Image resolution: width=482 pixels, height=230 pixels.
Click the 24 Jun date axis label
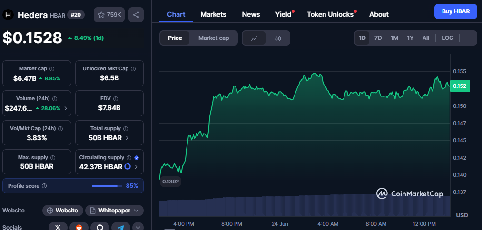tap(280, 224)
